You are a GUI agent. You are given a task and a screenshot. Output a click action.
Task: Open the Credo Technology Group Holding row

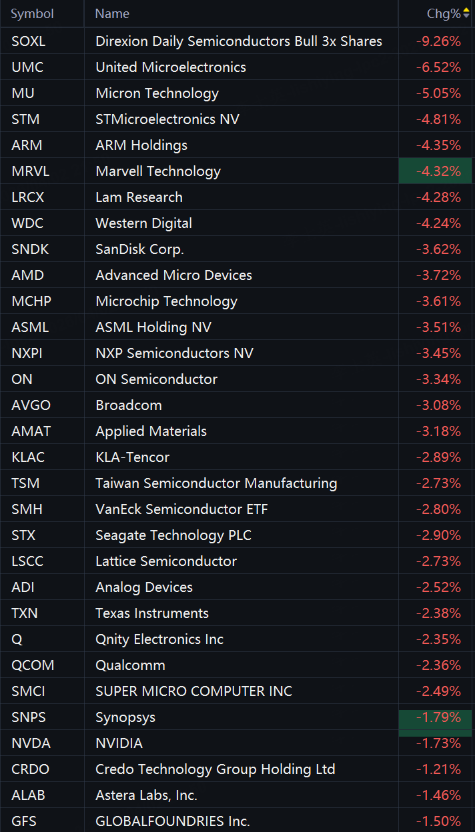point(238,769)
